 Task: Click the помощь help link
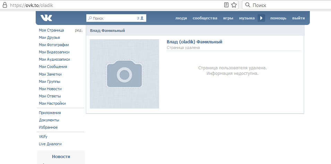point(278,18)
